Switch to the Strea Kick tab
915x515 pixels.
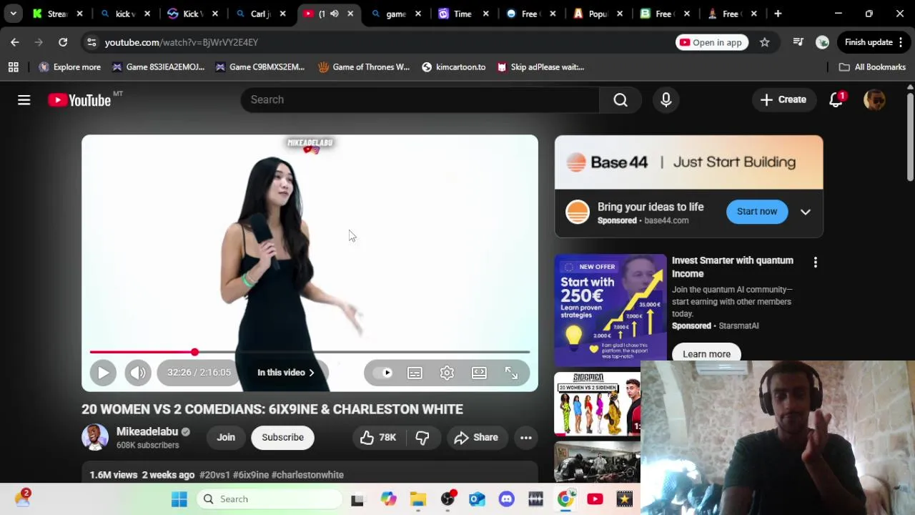coord(56,14)
